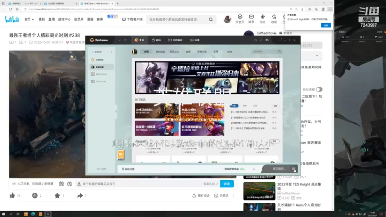Open the 韩服第一赞嘟哥 news card

pos(156,128)
